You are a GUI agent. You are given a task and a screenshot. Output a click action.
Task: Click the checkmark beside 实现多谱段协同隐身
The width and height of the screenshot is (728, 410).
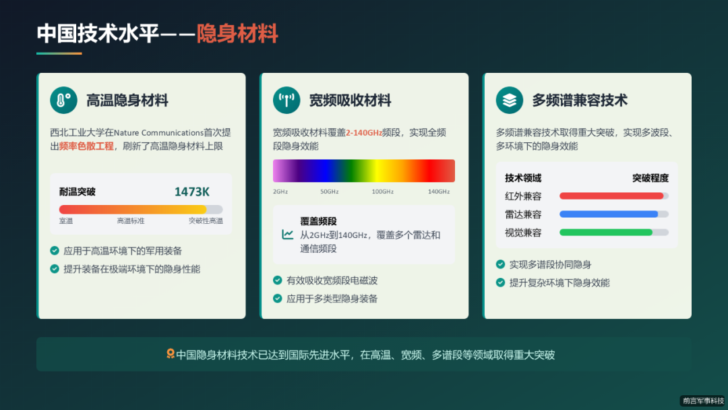(502, 264)
